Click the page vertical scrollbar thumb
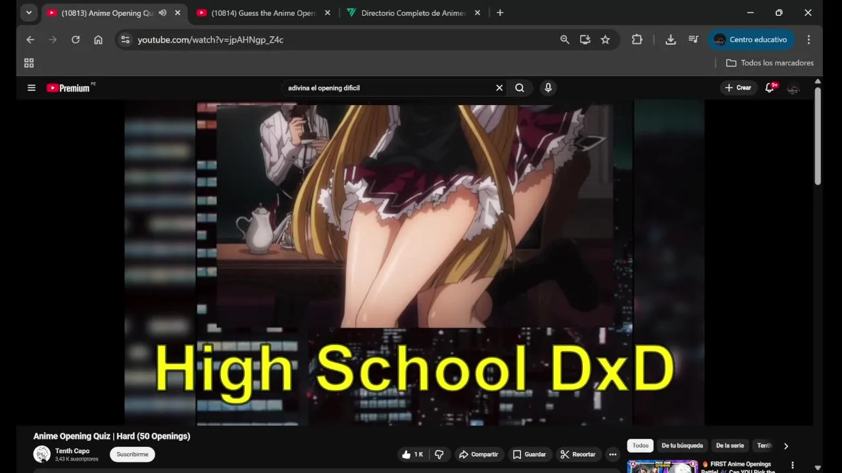Viewport: 842px width, 473px height. point(818,135)
